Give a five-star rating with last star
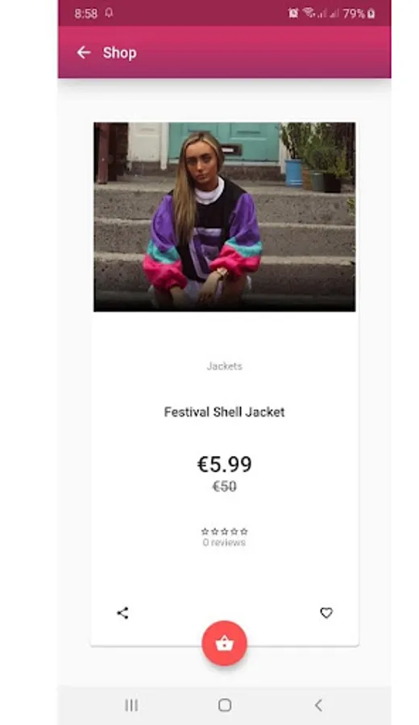The width and height of the screenshot is (419, 725). (244, 532)
